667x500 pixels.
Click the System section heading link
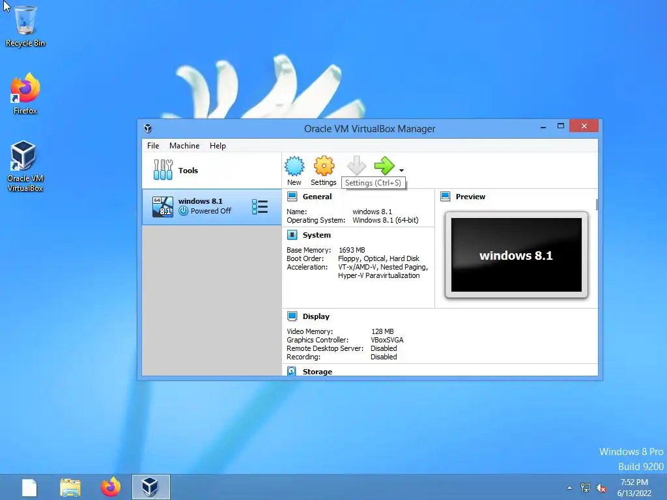tap(317, 234)
